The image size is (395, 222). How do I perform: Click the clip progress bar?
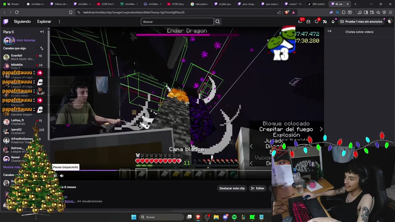pos(162,170)
